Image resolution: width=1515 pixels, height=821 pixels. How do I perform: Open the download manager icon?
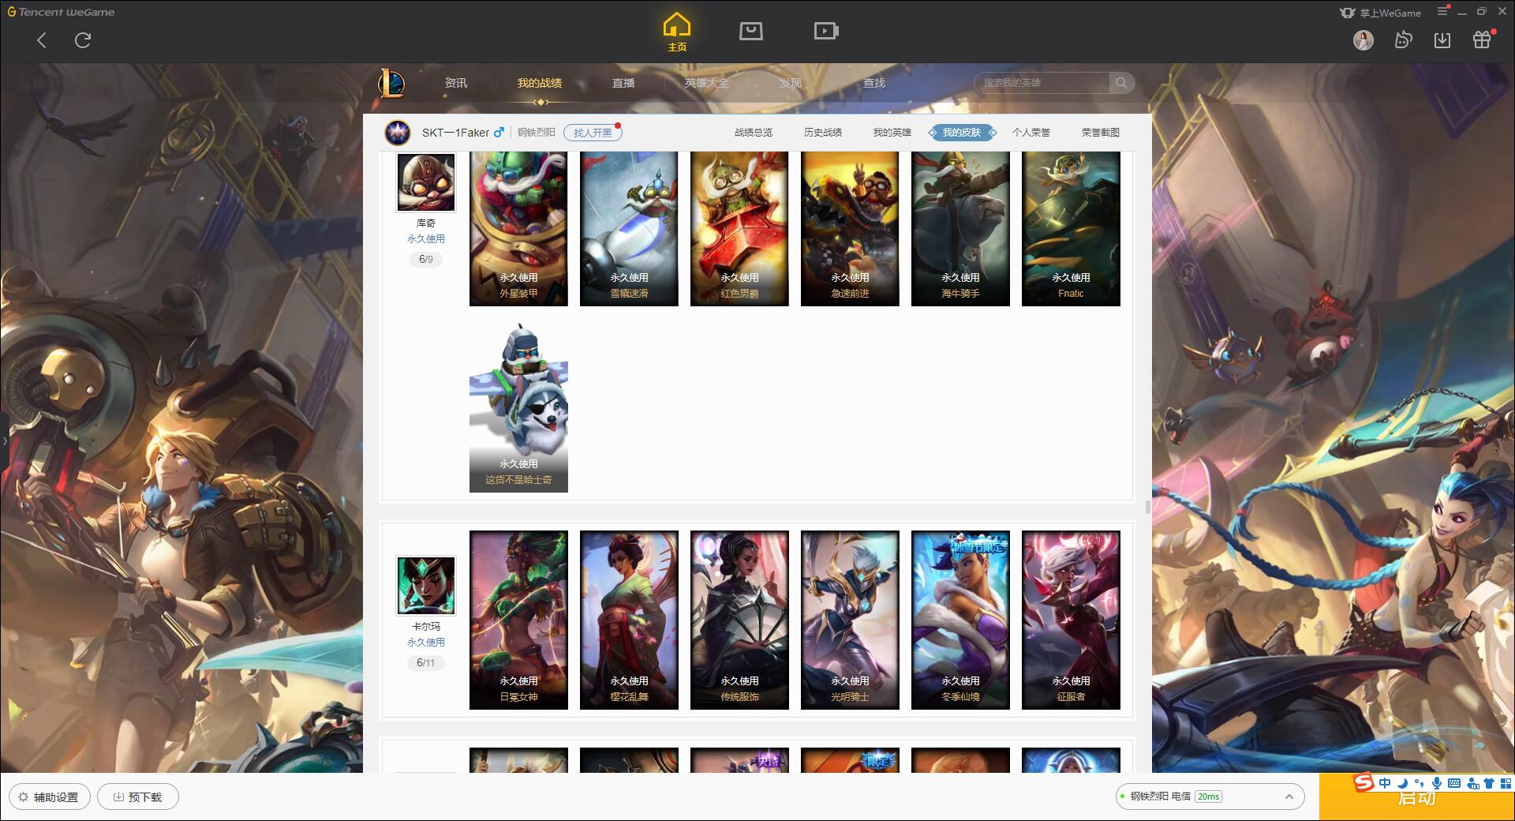coord(1442,39)
